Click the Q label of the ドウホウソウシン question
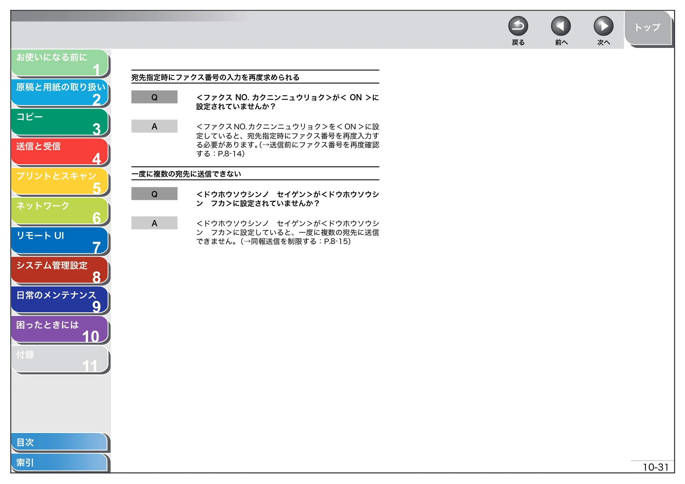This screenshot has height=484, width=685. tap(154, 194)
